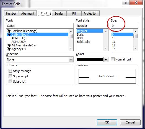Open the Fill tab
Image resolution: width=145 pixels, height=129 pixels.
point(74,14)
